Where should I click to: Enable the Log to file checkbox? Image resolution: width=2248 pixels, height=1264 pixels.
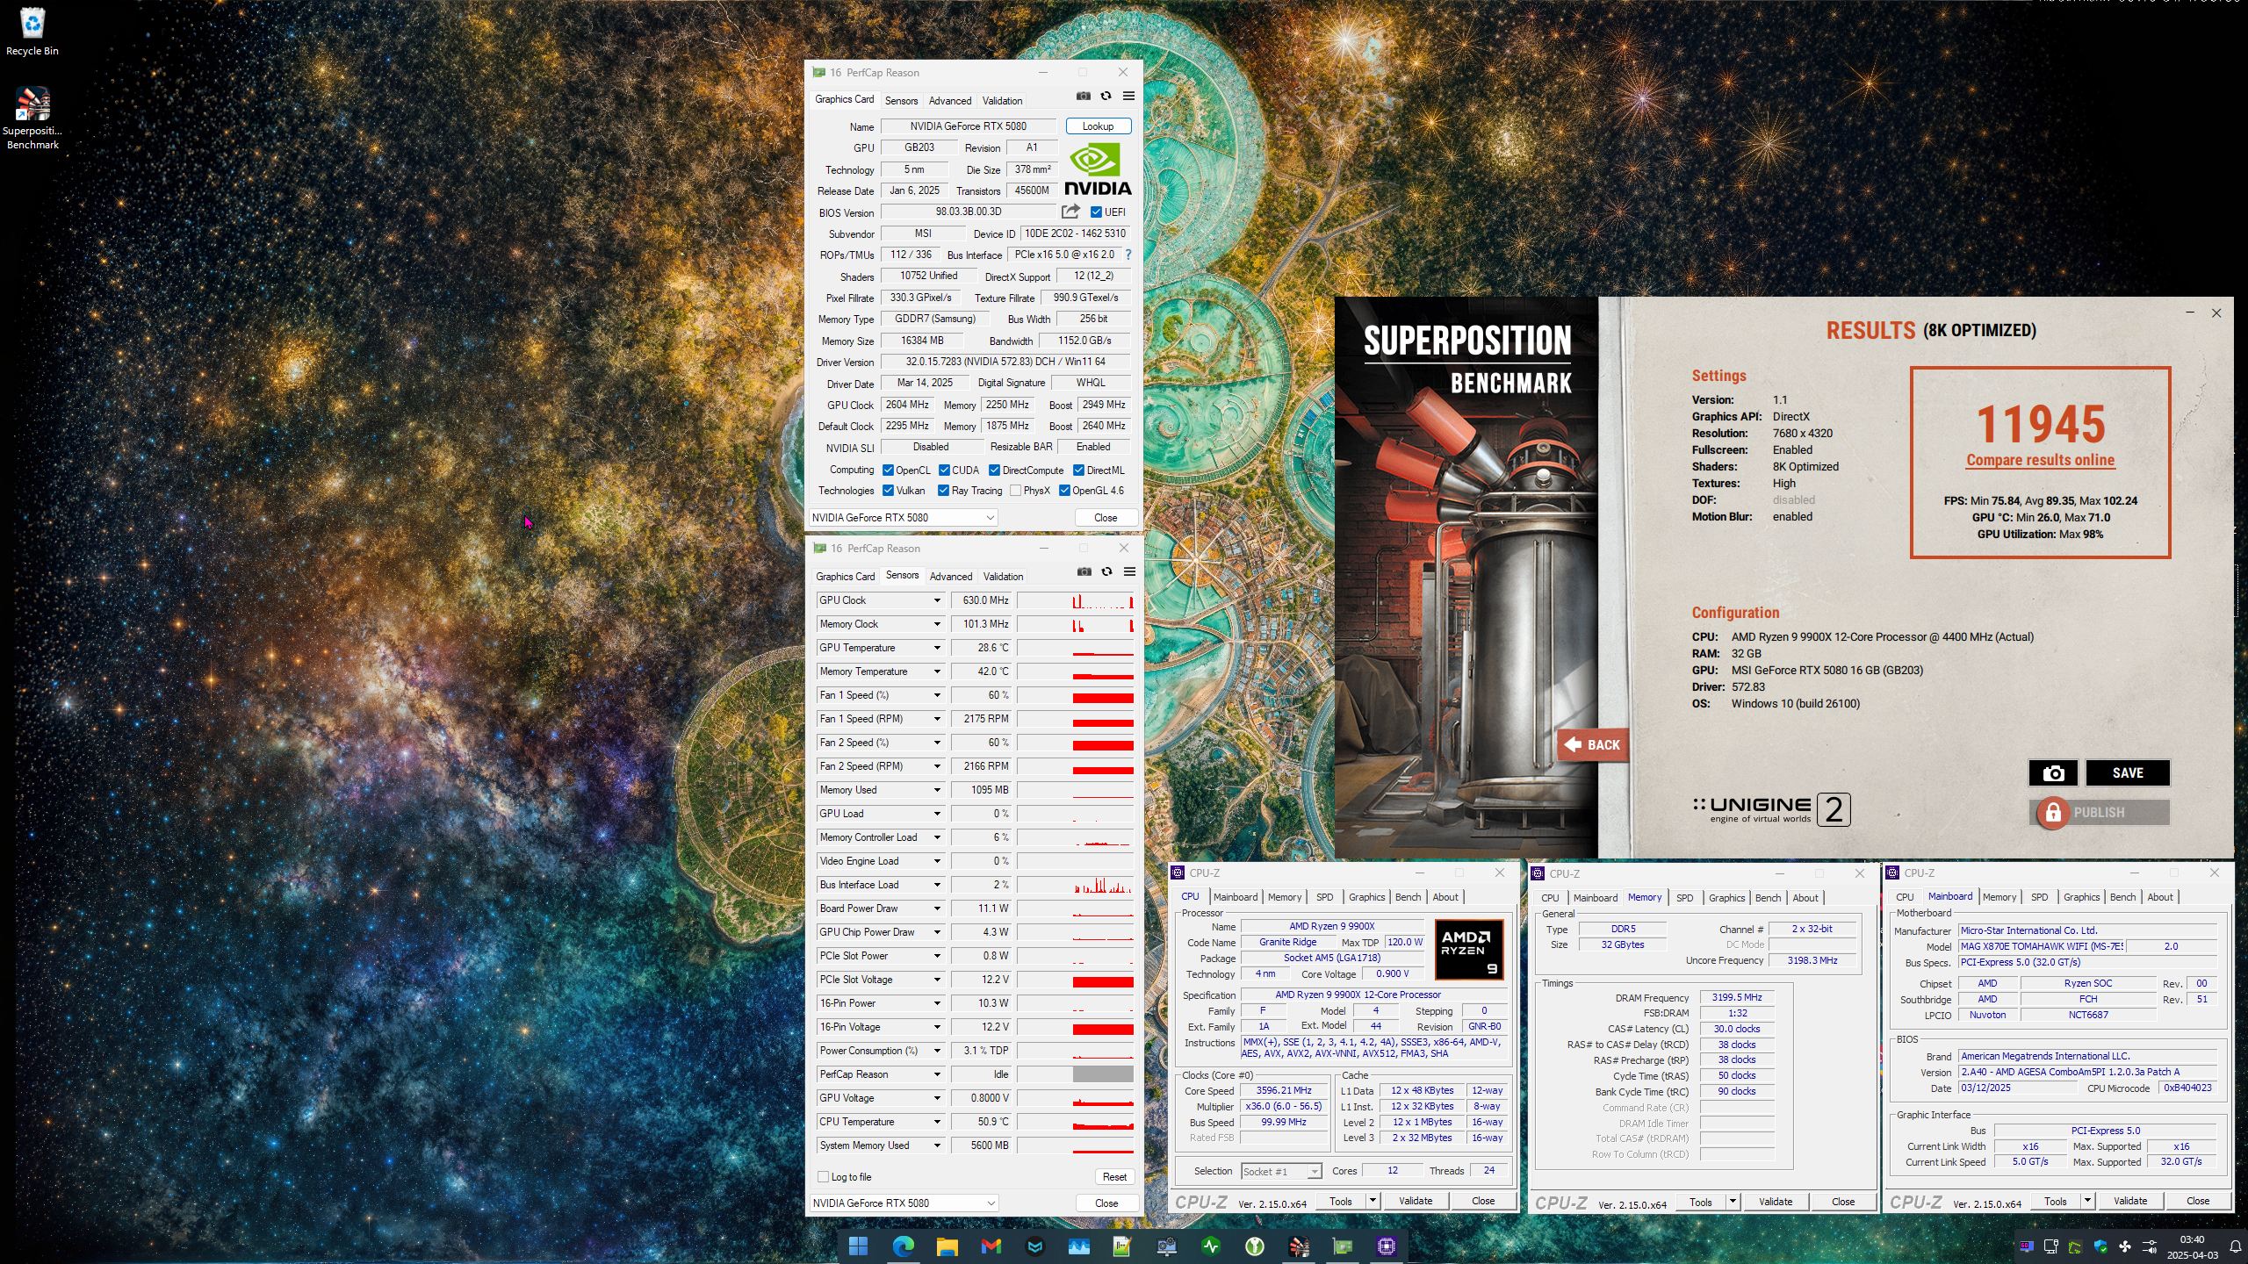tap(823, 1177)
